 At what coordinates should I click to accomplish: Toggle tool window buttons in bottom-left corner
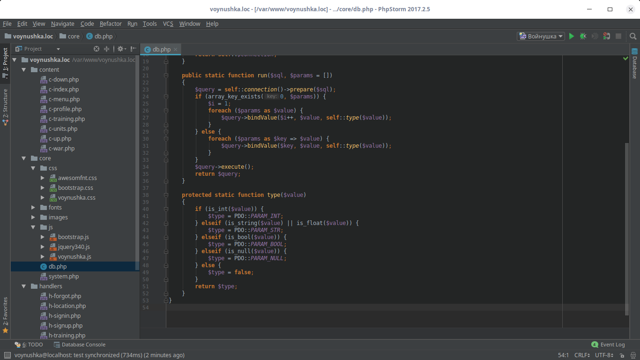[x=7, y=355]
